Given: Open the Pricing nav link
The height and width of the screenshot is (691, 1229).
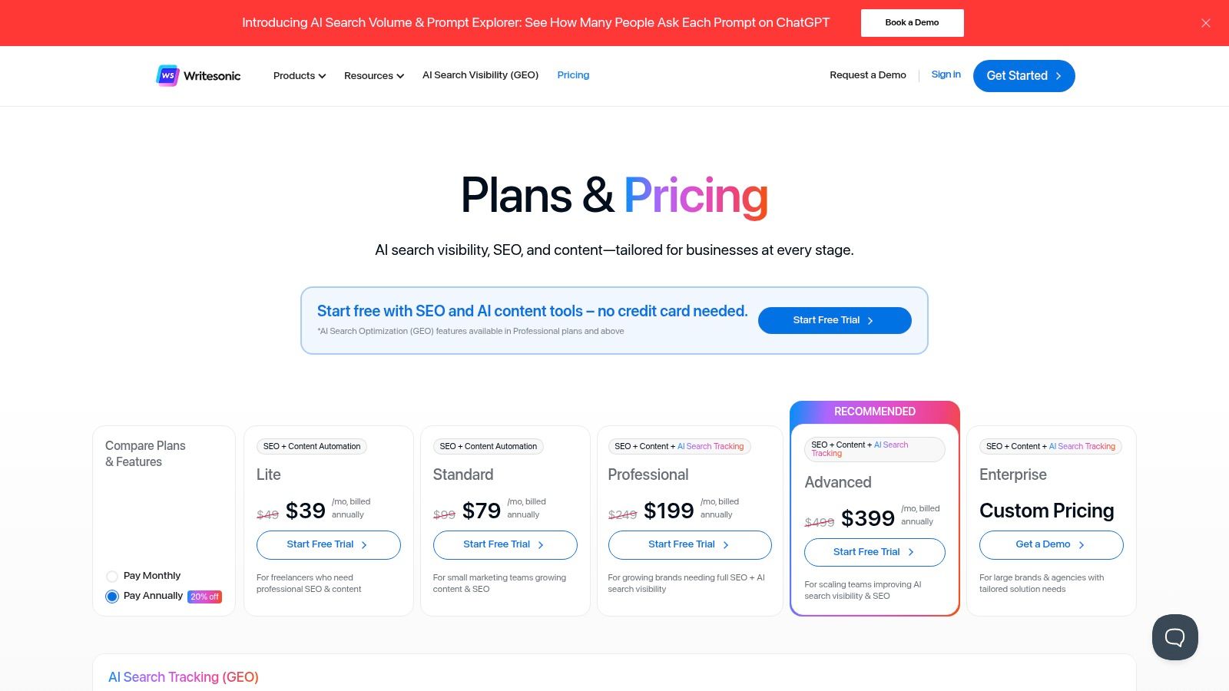Looking at the screenshot, I should [x=573, y=75].
